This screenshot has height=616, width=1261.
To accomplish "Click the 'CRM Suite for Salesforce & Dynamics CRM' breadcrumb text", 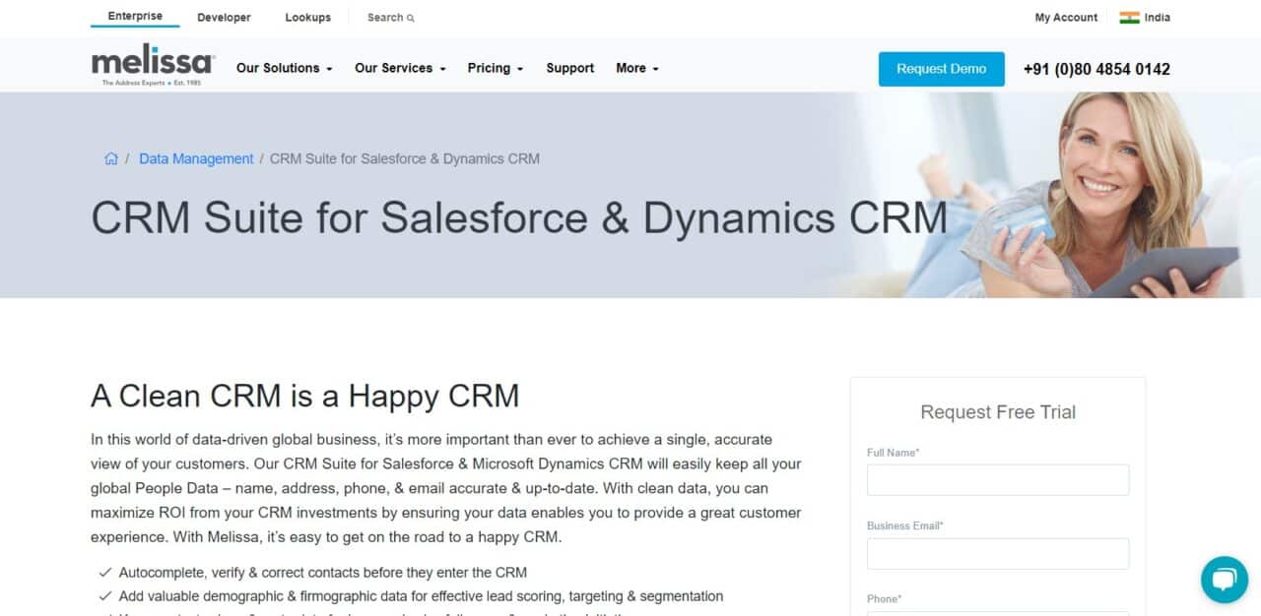I will tap(405, 158).
